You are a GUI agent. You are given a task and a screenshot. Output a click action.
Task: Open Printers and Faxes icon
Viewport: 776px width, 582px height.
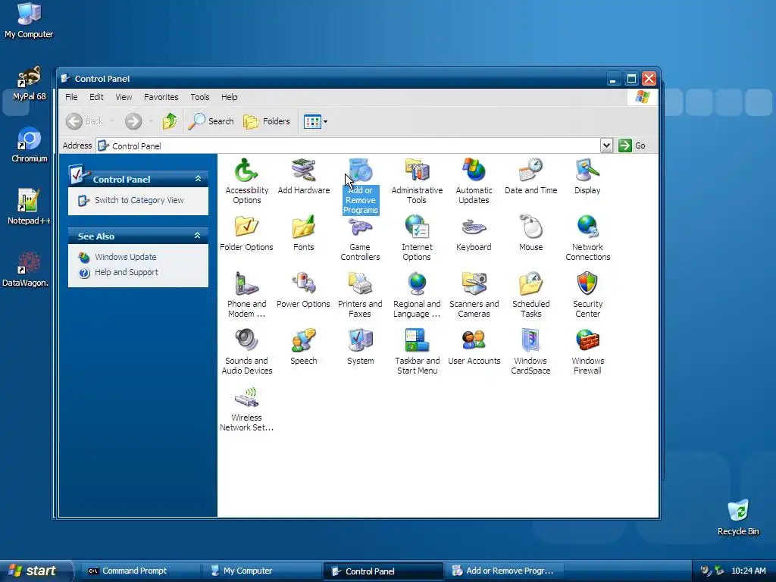click(x=360, y=295)
